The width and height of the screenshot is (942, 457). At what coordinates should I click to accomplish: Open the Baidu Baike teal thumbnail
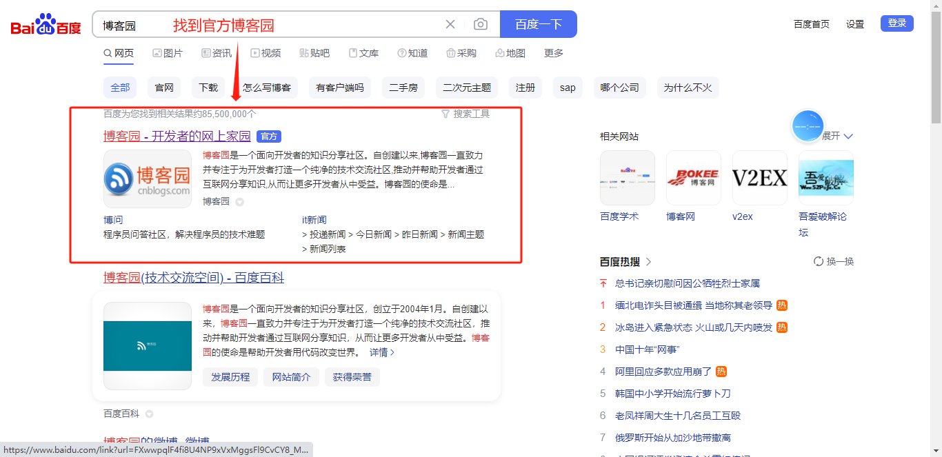148,346
